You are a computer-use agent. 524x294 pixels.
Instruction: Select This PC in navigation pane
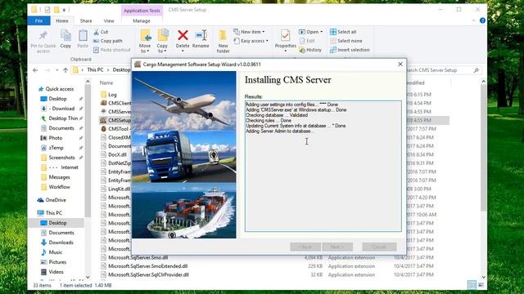[x=54, y=212]
